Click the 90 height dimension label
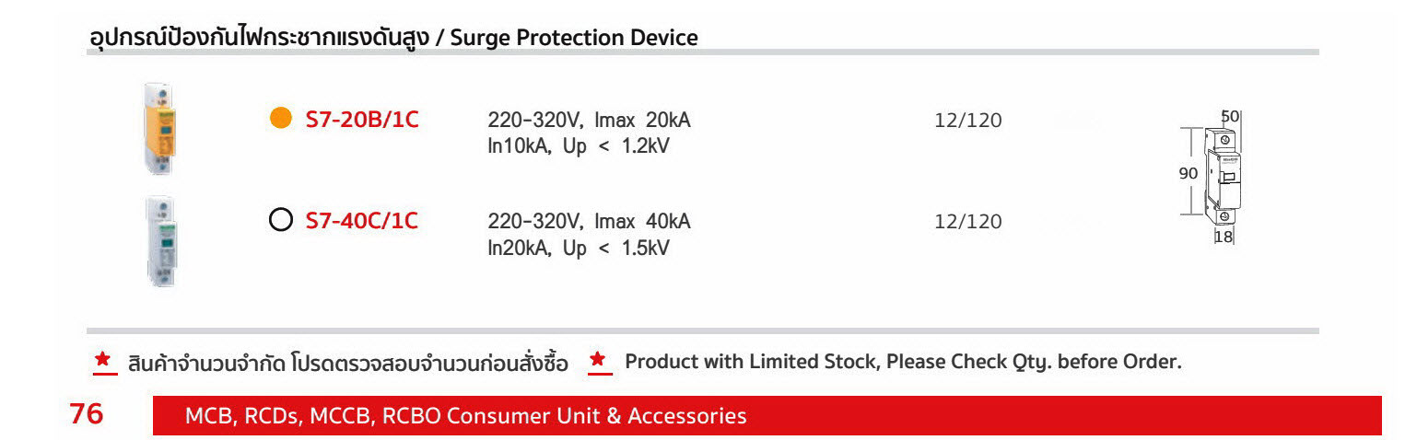Image resolution: width=1417 pixels, height=440 pixels. click(1189, 173)
